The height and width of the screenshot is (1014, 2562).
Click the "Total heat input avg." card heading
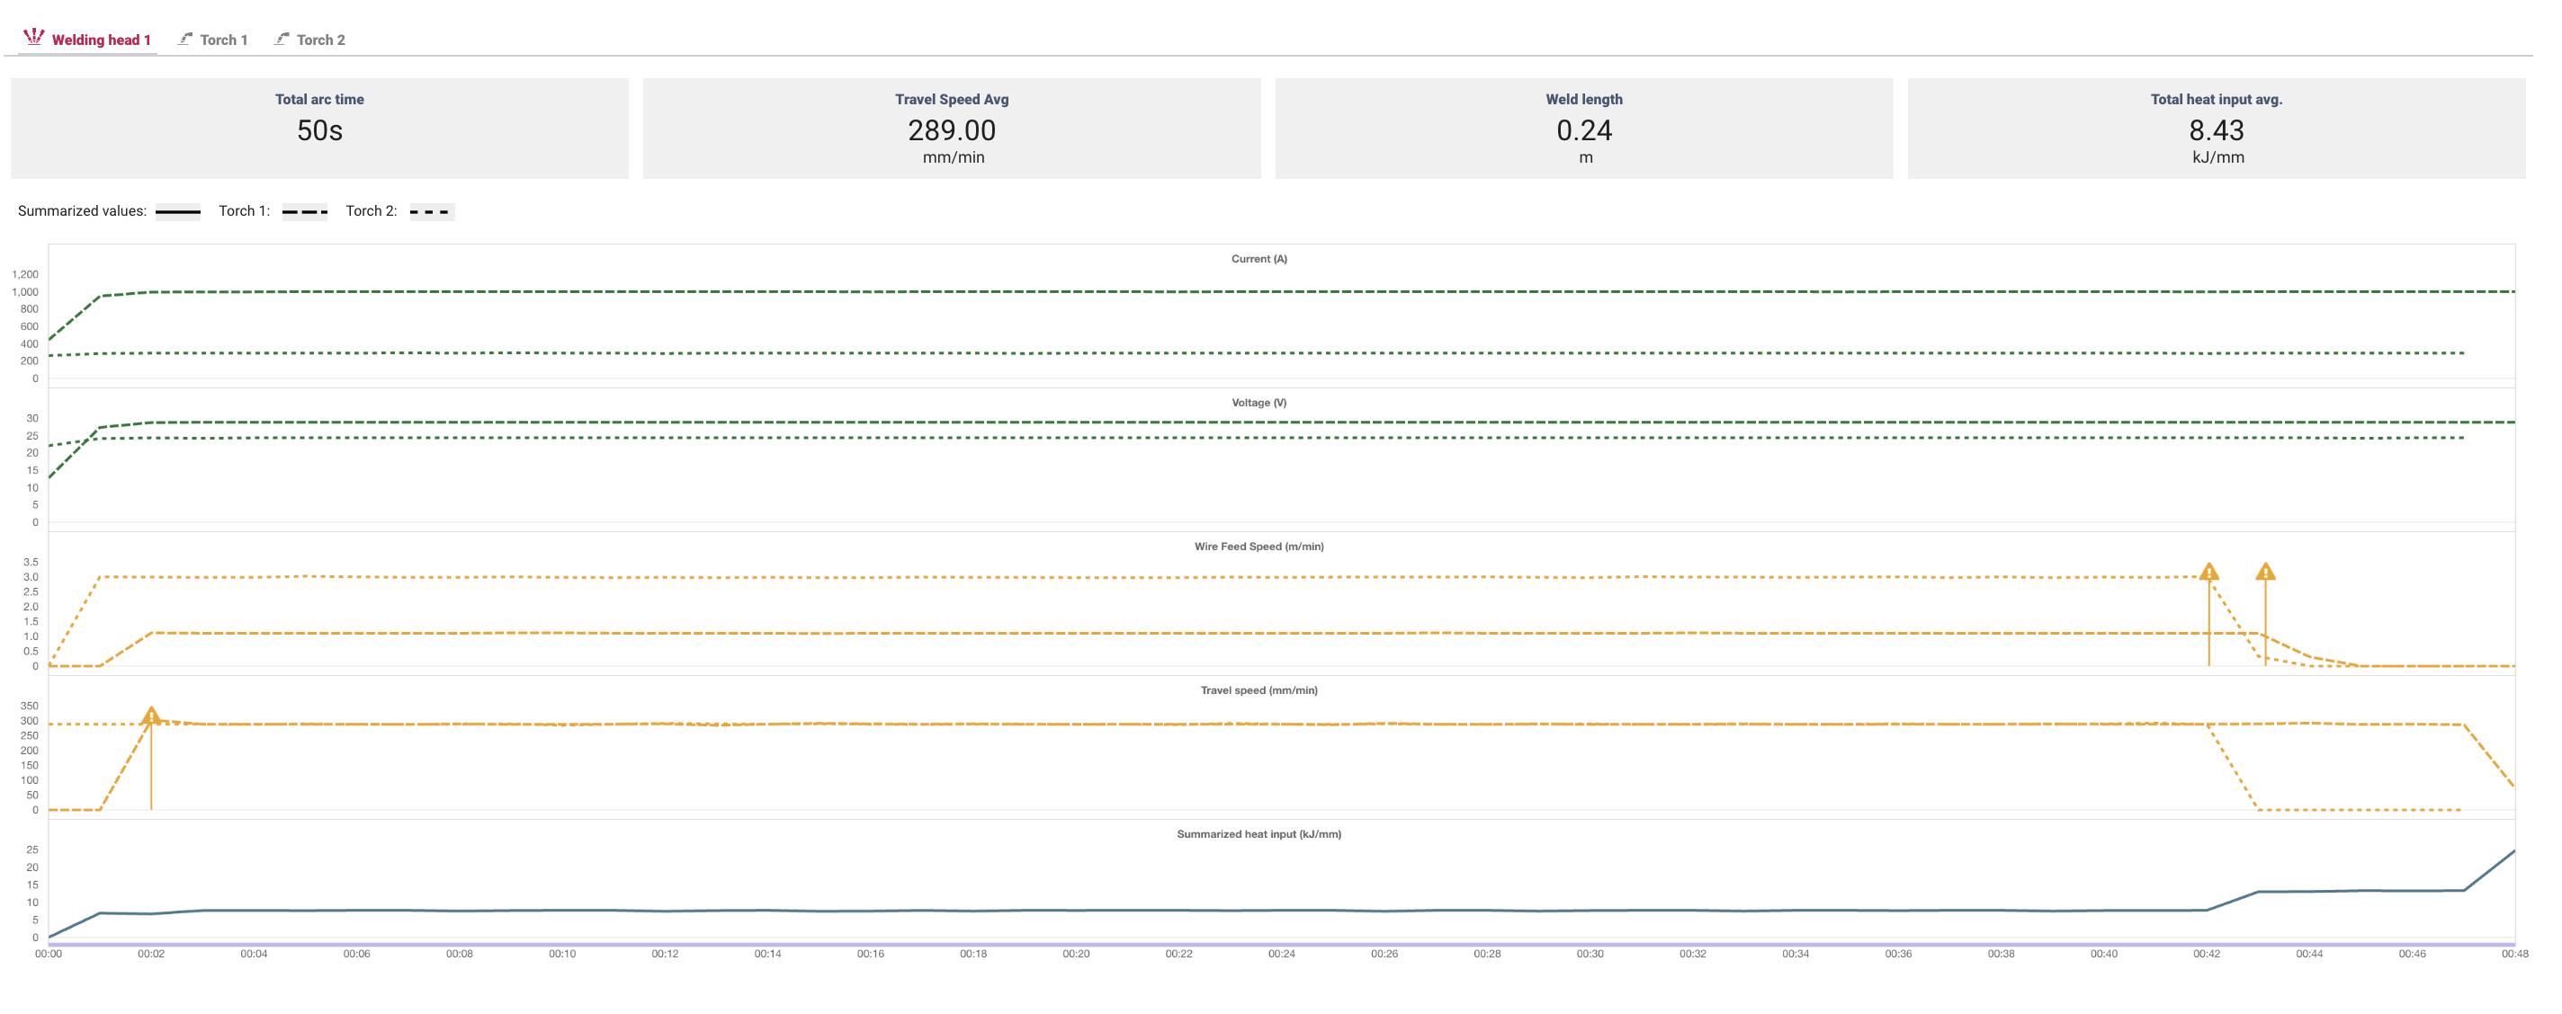[2217, 100]
